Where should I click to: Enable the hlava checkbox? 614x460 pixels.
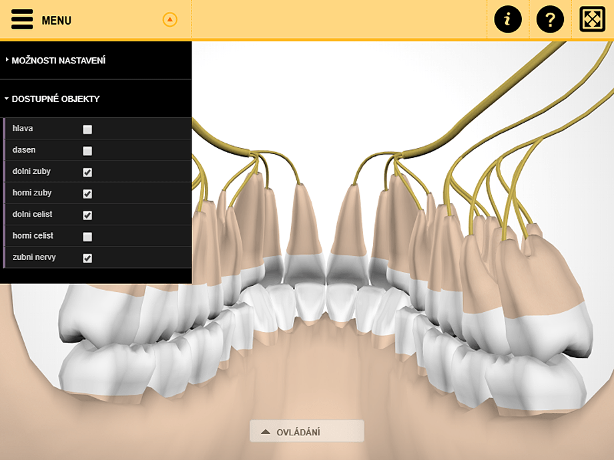click(87, 129)
